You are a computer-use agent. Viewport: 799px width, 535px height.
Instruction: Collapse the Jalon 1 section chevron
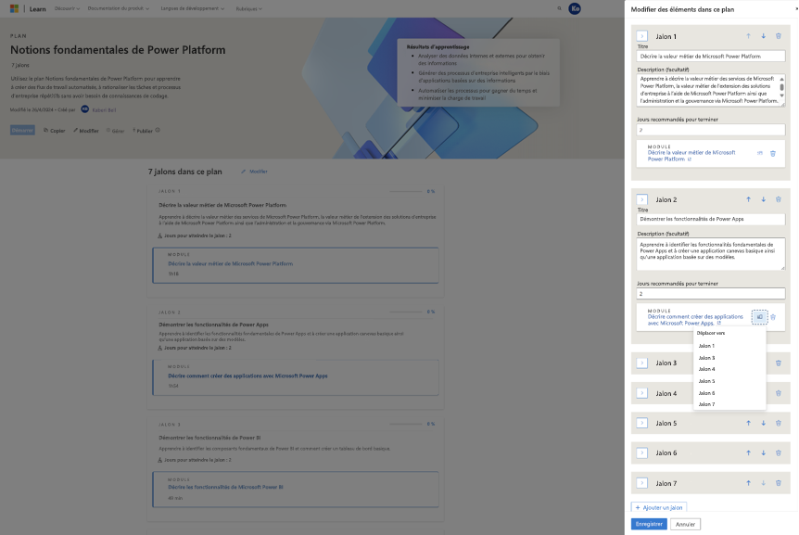pyautogui.click(x=642, y=36)
